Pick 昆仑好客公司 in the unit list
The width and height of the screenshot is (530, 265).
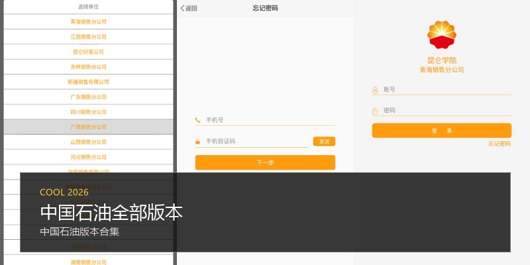[x=88, y=52]
